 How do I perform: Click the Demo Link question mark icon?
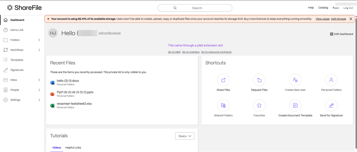pos(6,30)
